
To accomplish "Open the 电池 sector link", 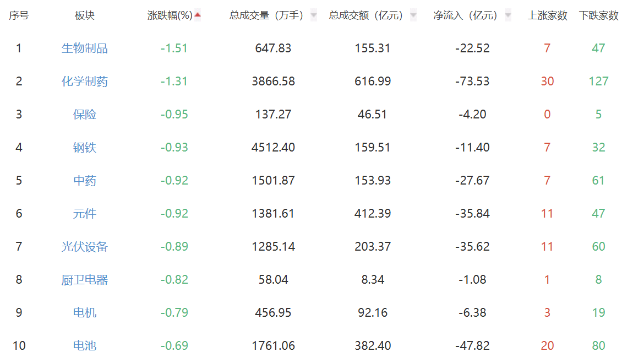I will (x=85, y=345).
